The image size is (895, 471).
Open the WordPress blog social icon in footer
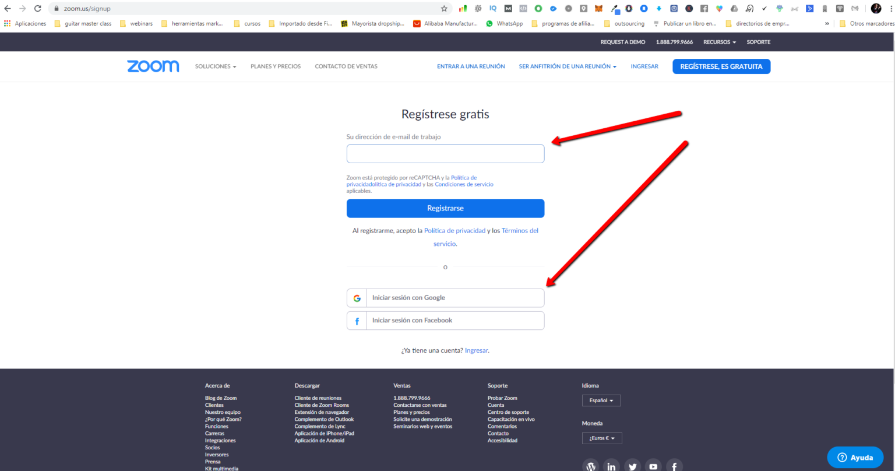tap(591, 466)
